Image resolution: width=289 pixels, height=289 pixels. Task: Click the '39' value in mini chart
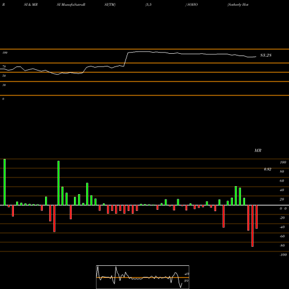(x=186, y=281)
